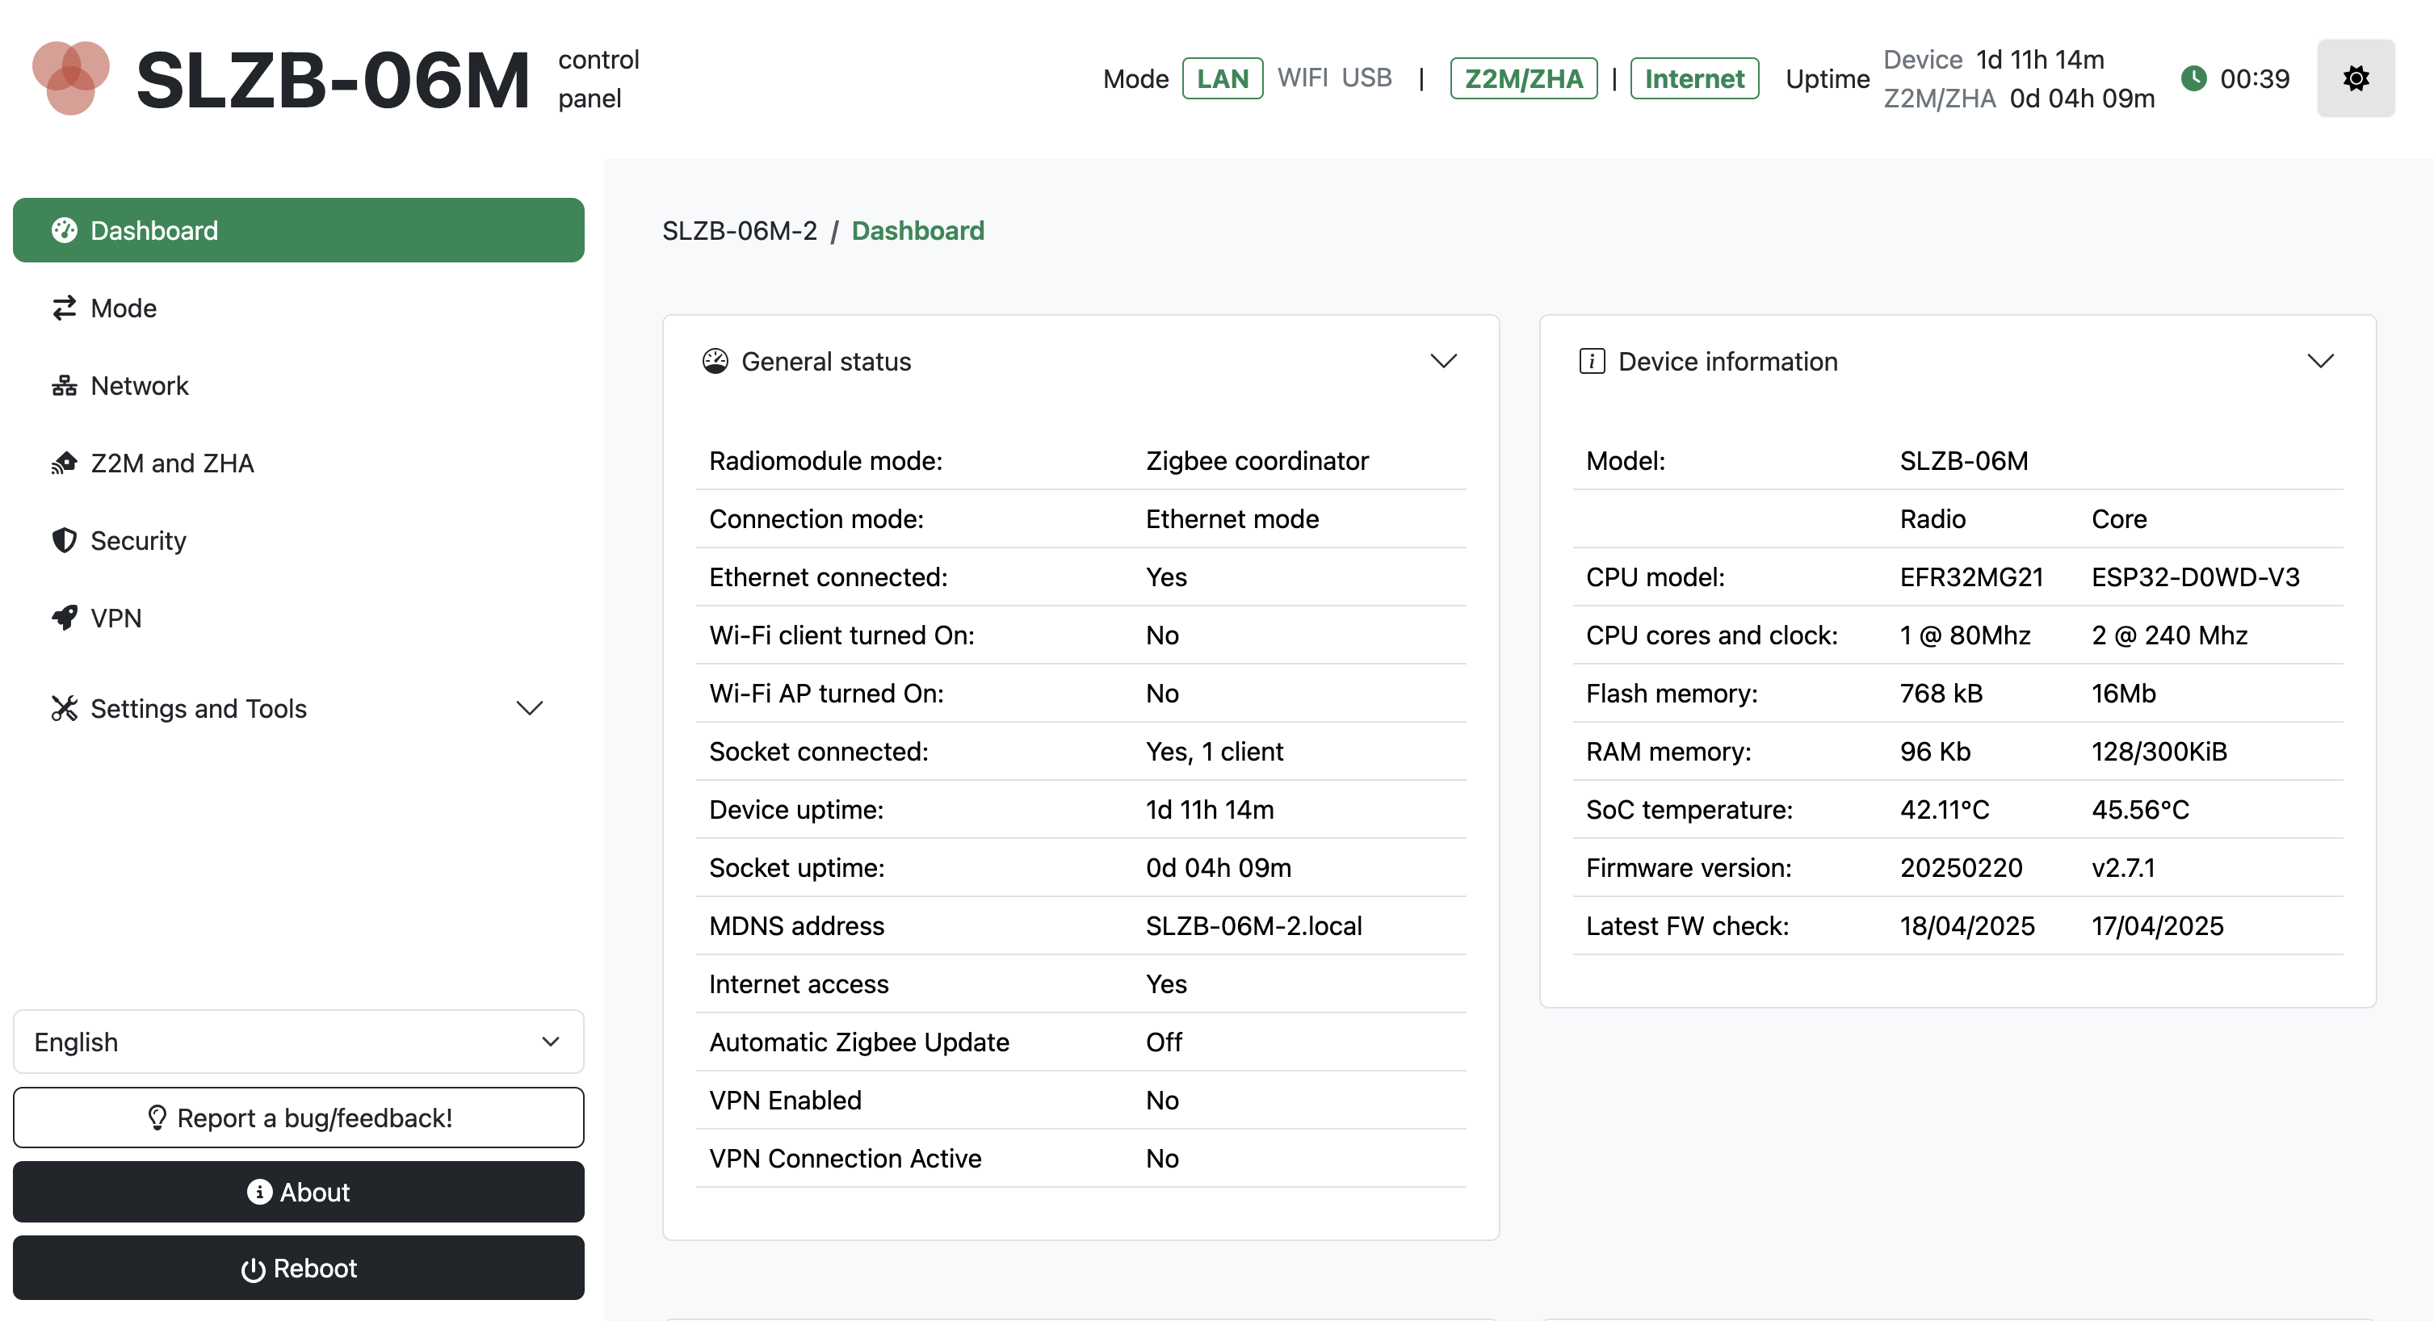Click the Zigbee coordinator value
Screen dimensions: 2434x1321
[x=1257, y=461]
